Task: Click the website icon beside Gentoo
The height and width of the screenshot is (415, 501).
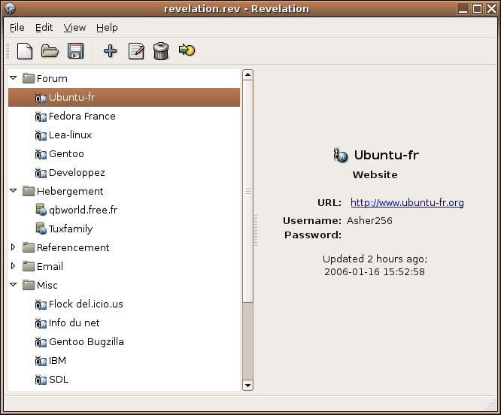Action: (x=41, y=154)
